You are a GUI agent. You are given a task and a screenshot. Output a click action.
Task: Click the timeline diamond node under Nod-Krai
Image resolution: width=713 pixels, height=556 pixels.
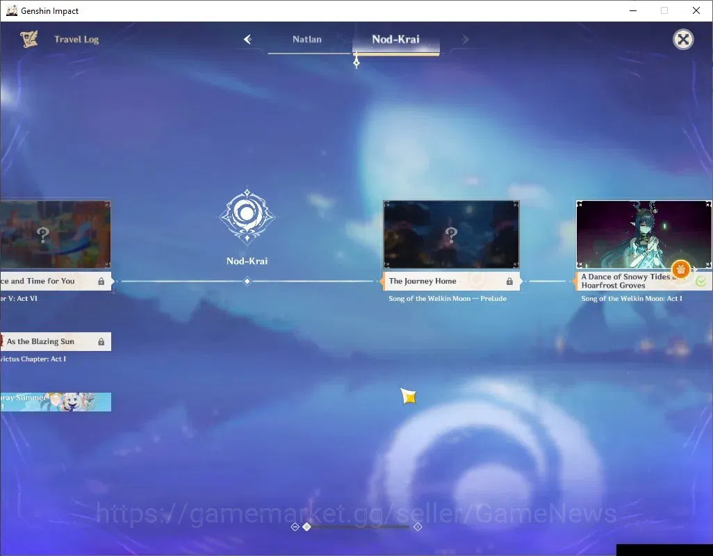pos(247,281)
